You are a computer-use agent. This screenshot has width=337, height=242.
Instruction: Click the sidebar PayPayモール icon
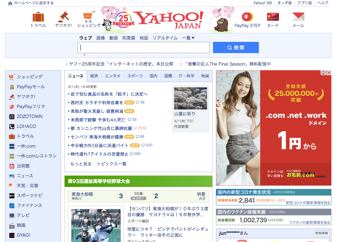point(12,87)
